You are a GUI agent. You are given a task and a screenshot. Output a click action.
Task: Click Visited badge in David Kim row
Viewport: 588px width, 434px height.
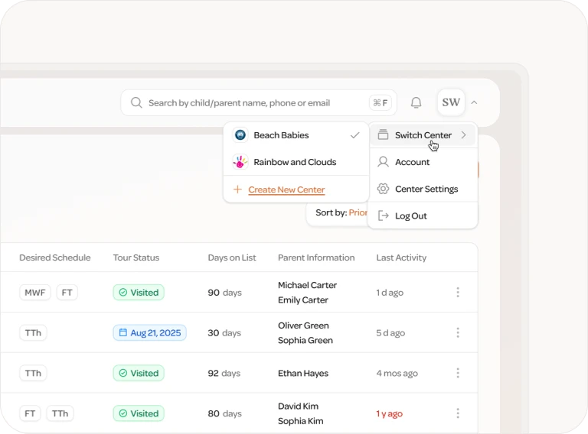tap(139, 413)
